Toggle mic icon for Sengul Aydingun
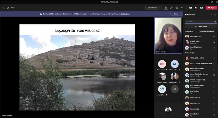Screen dimensions: 218x118 [214, 48]
